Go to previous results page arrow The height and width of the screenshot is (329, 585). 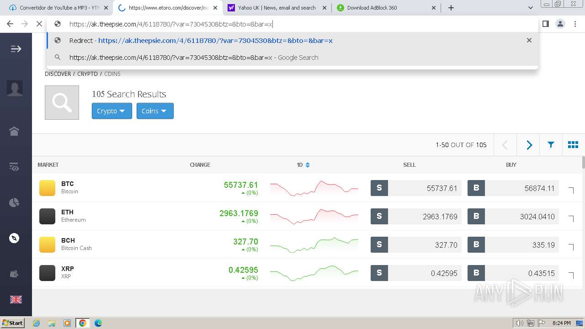click(x=505, y=145)
